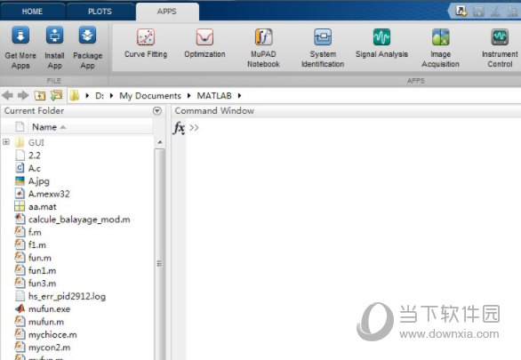Click the address bar folder icon
The width and height of the screenshot is (521, 360).
coord(75,96)
